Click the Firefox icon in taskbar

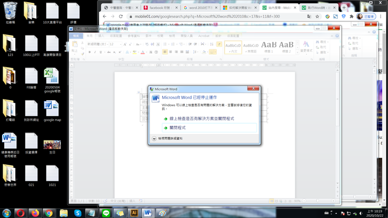pyautogui.click(x=35, y=213)
